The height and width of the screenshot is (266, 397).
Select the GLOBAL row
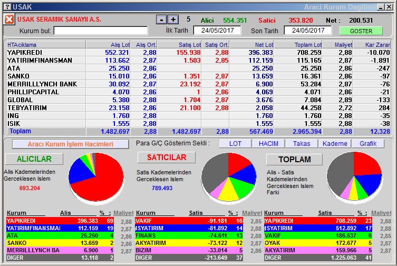(198, 100)
